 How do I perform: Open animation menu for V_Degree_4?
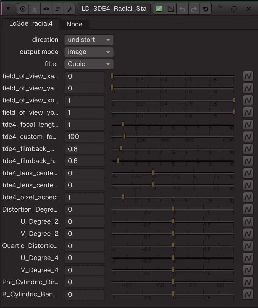coord(248,270)
